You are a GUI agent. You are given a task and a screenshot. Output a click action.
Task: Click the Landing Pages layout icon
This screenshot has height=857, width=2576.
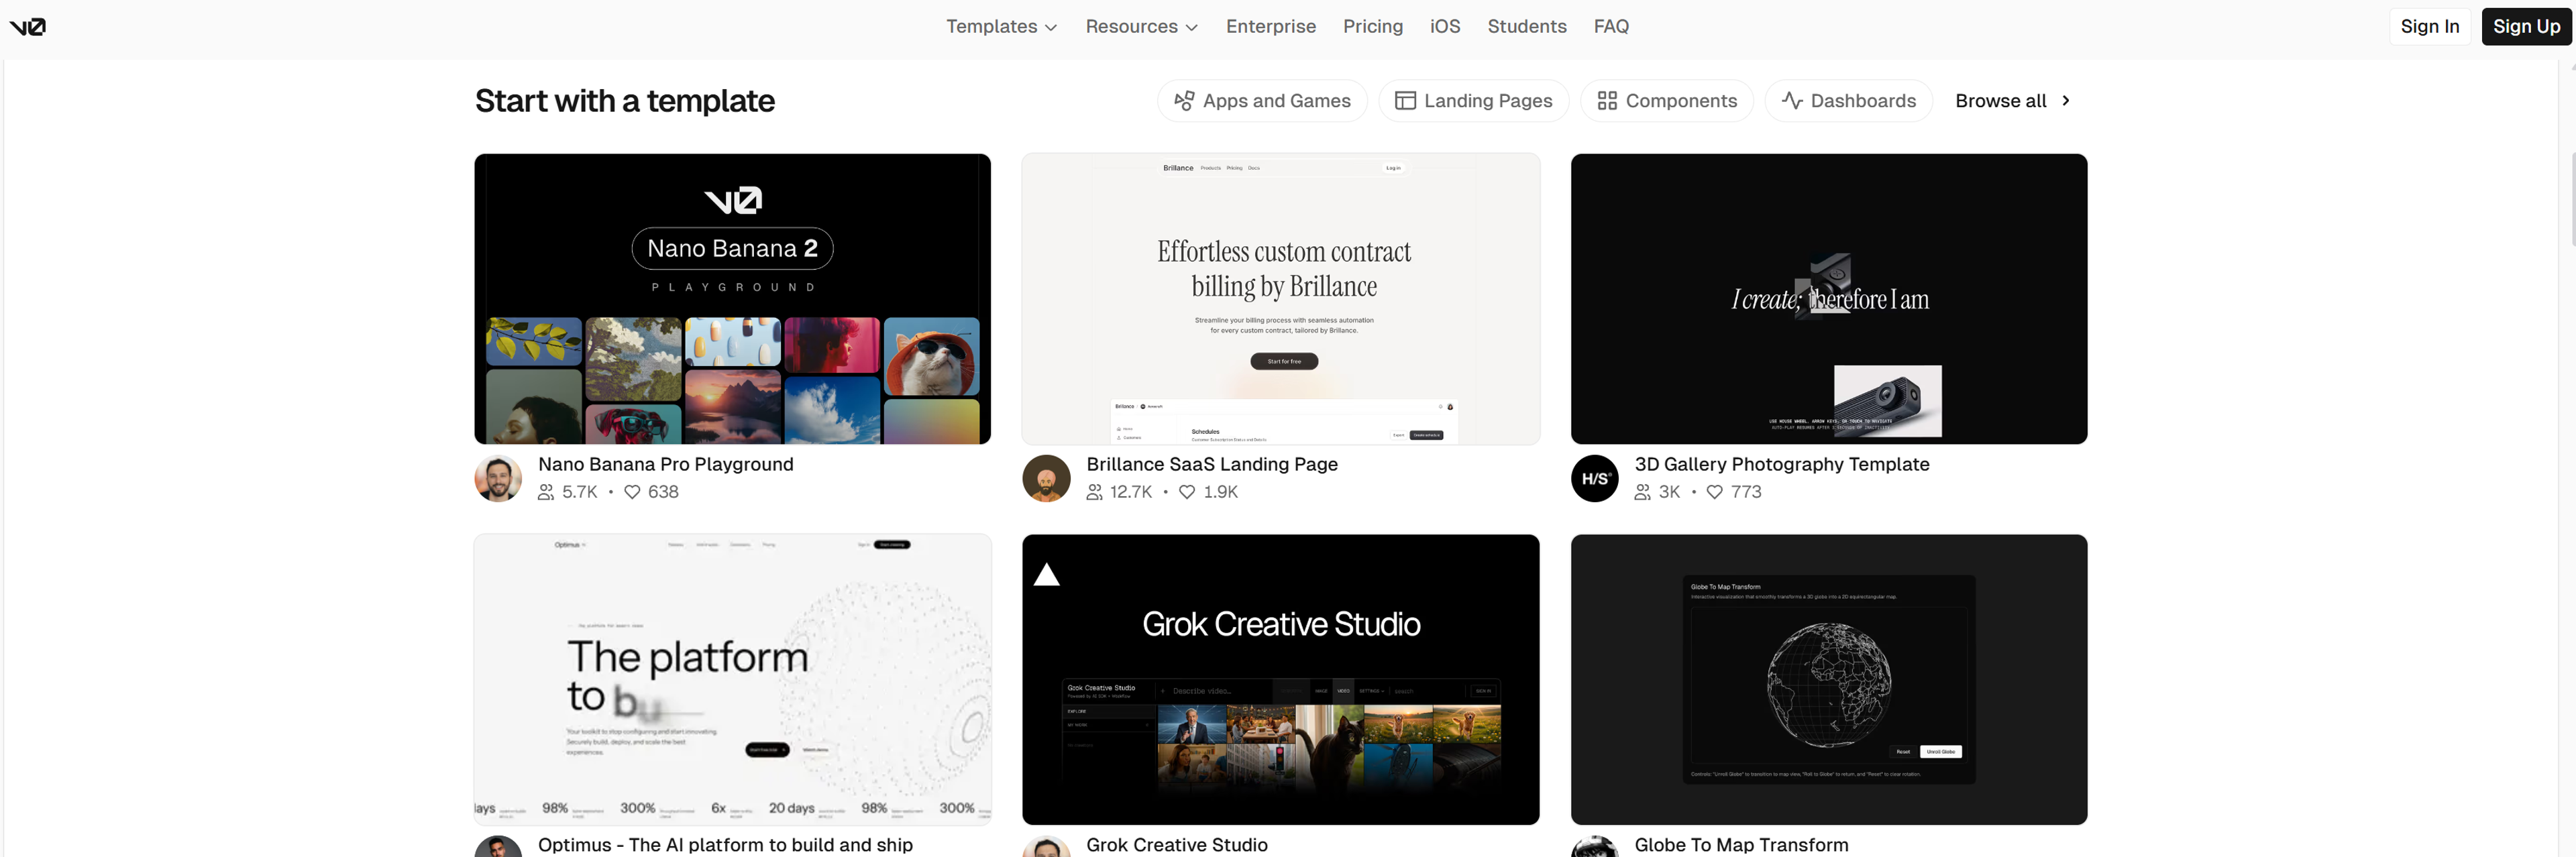pyautogui.click(x=1405, y=101)
